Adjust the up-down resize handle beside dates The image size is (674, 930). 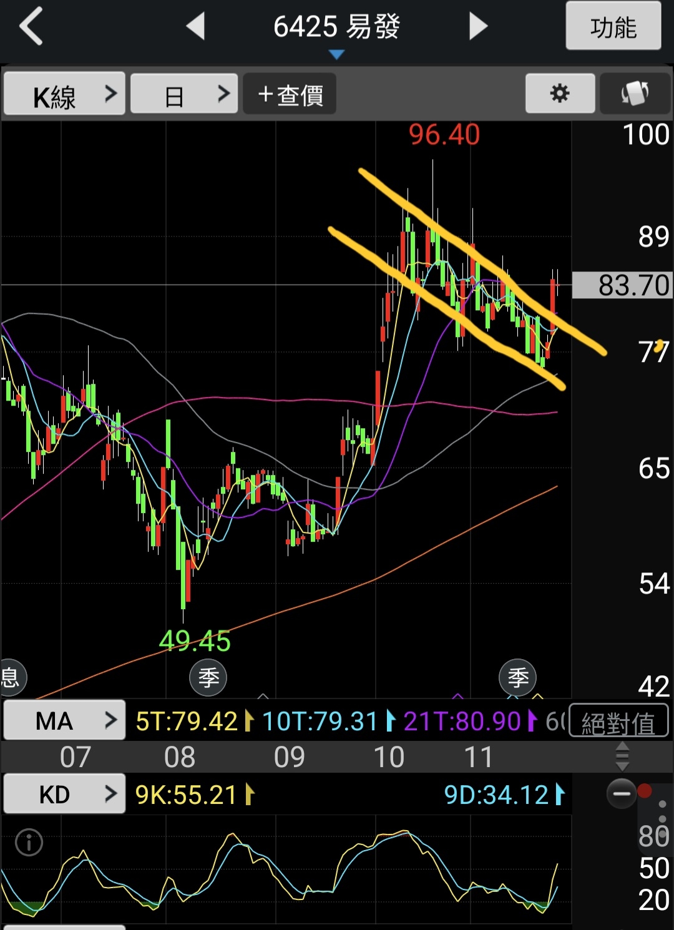[x=622, y=756]
